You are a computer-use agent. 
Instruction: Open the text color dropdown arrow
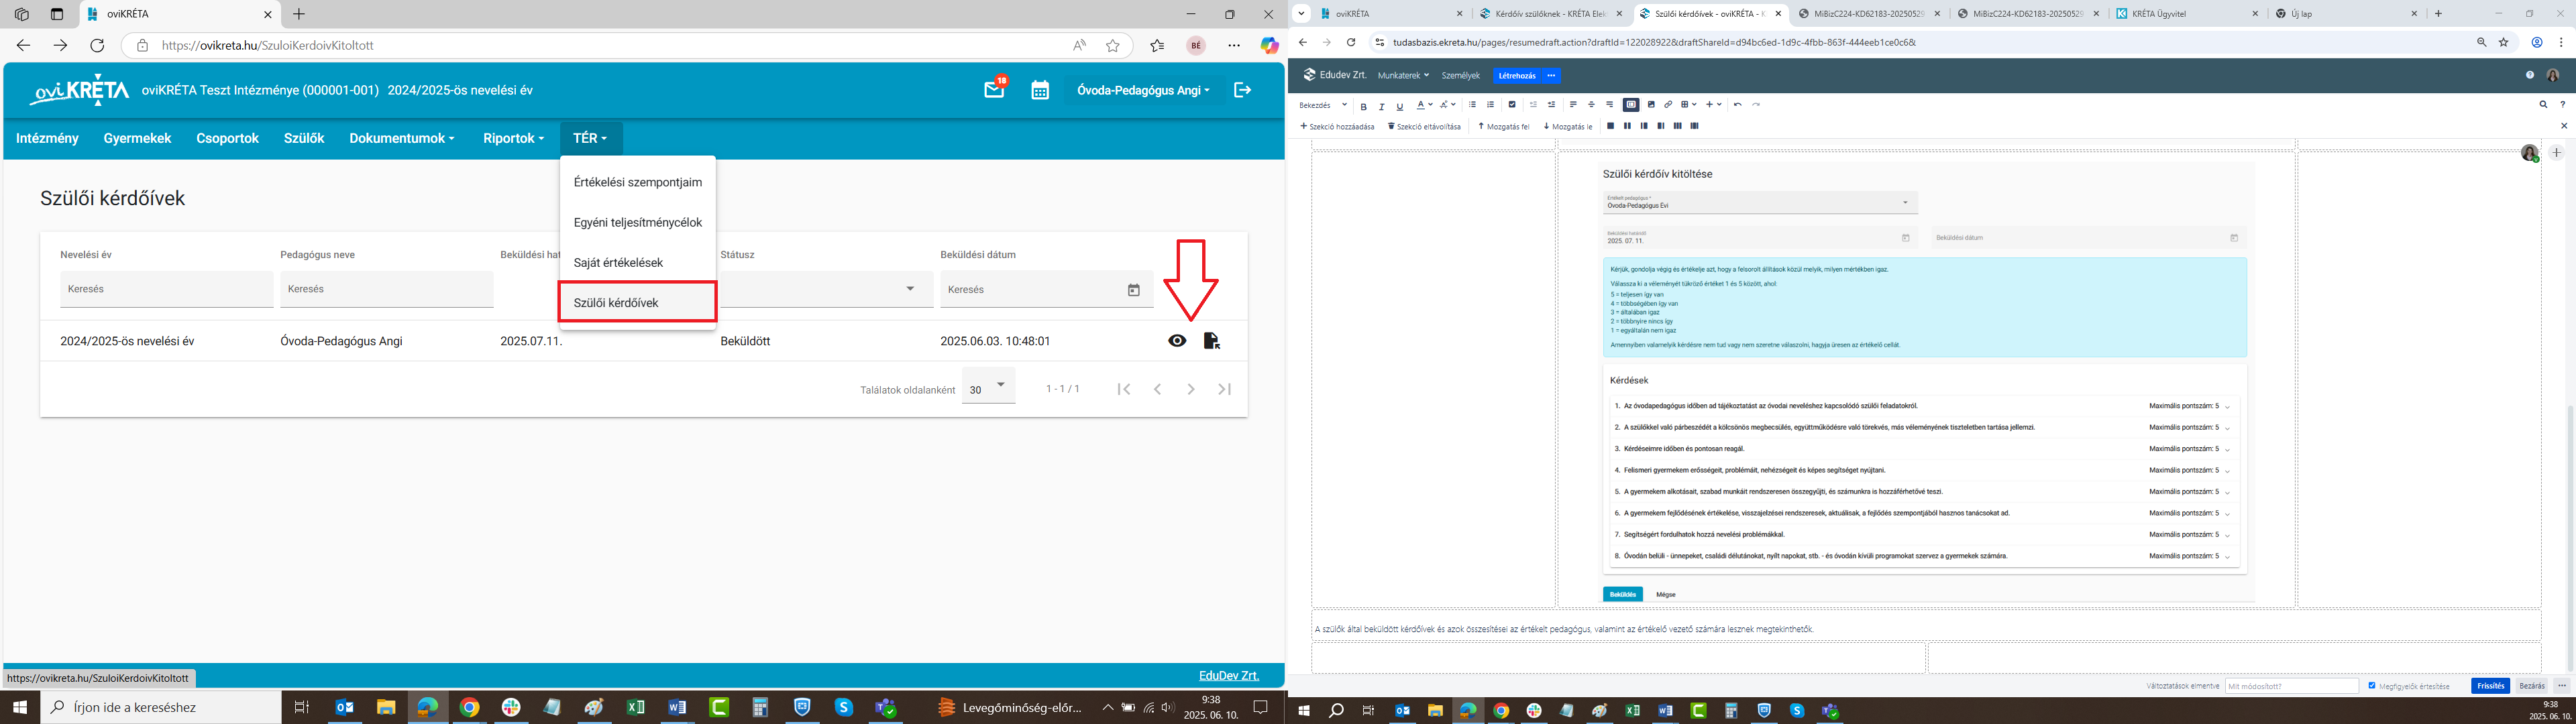click(x=1431, y=105)
